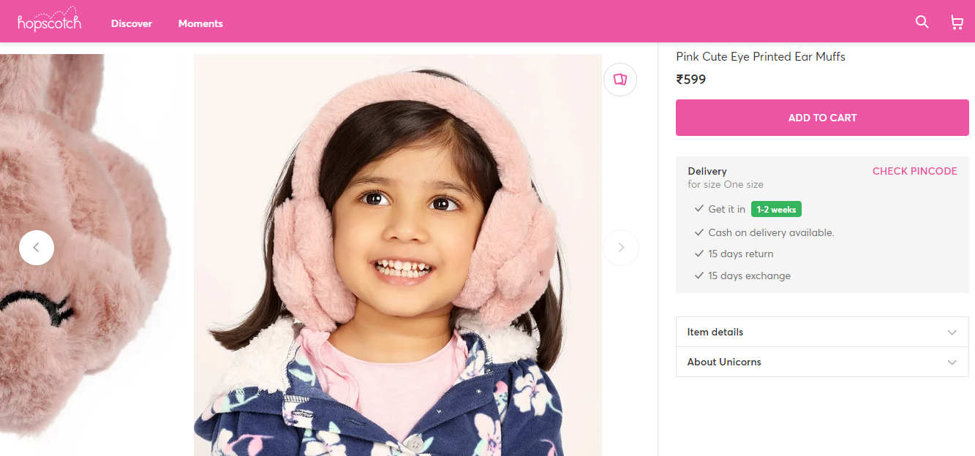Click the 15 days exchange text

[x=749, y=275]
